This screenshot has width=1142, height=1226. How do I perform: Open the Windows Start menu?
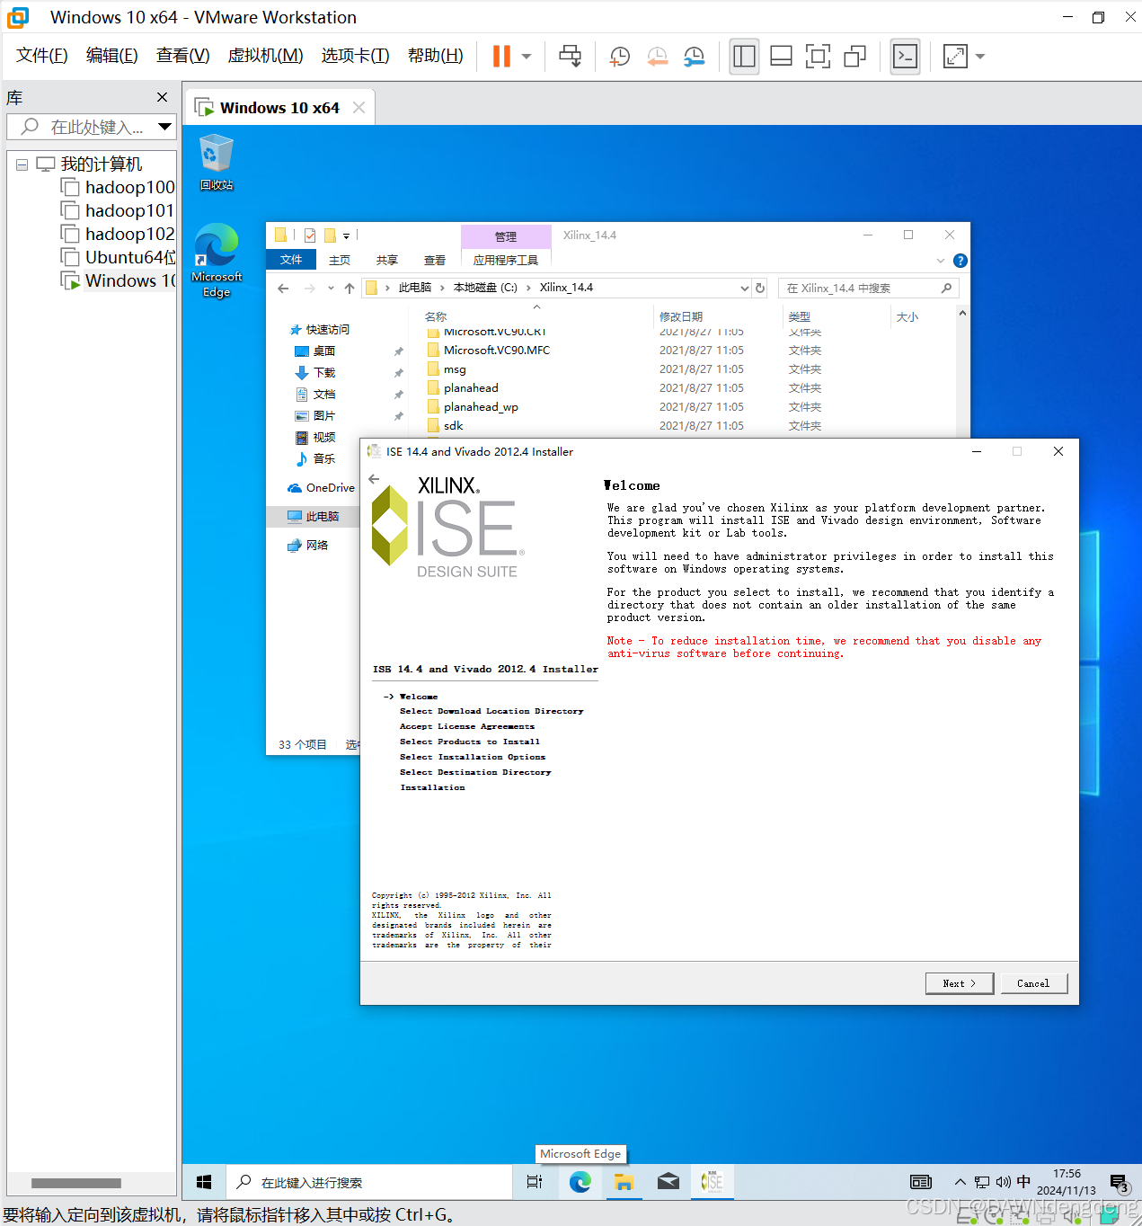click(204, 1182)
